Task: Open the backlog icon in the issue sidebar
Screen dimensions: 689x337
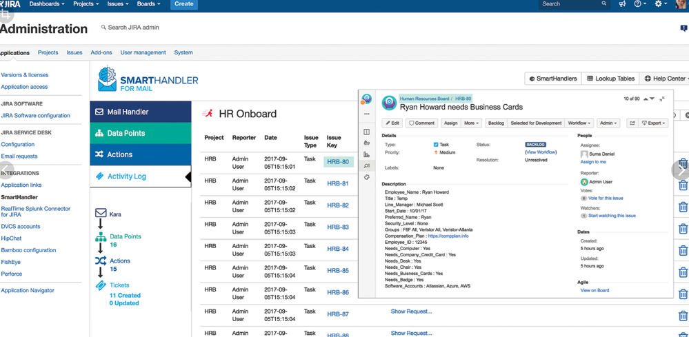Action: [x=367, y=143]
